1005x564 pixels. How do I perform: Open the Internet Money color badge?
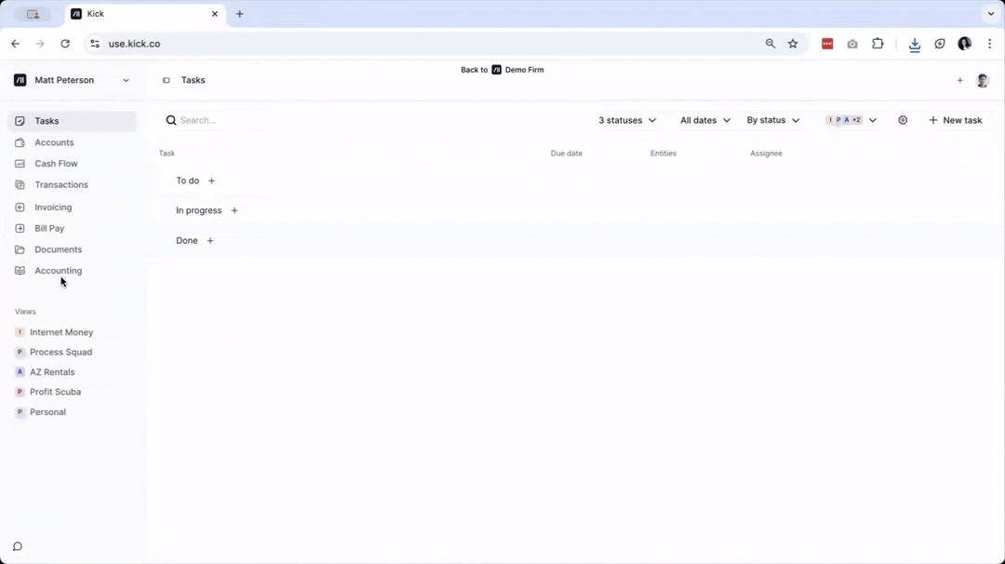pos(20,332)
